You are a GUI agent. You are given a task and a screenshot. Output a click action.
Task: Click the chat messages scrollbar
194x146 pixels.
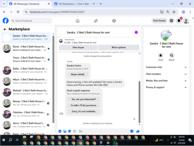pyautogui.click(x=139, y=102)
